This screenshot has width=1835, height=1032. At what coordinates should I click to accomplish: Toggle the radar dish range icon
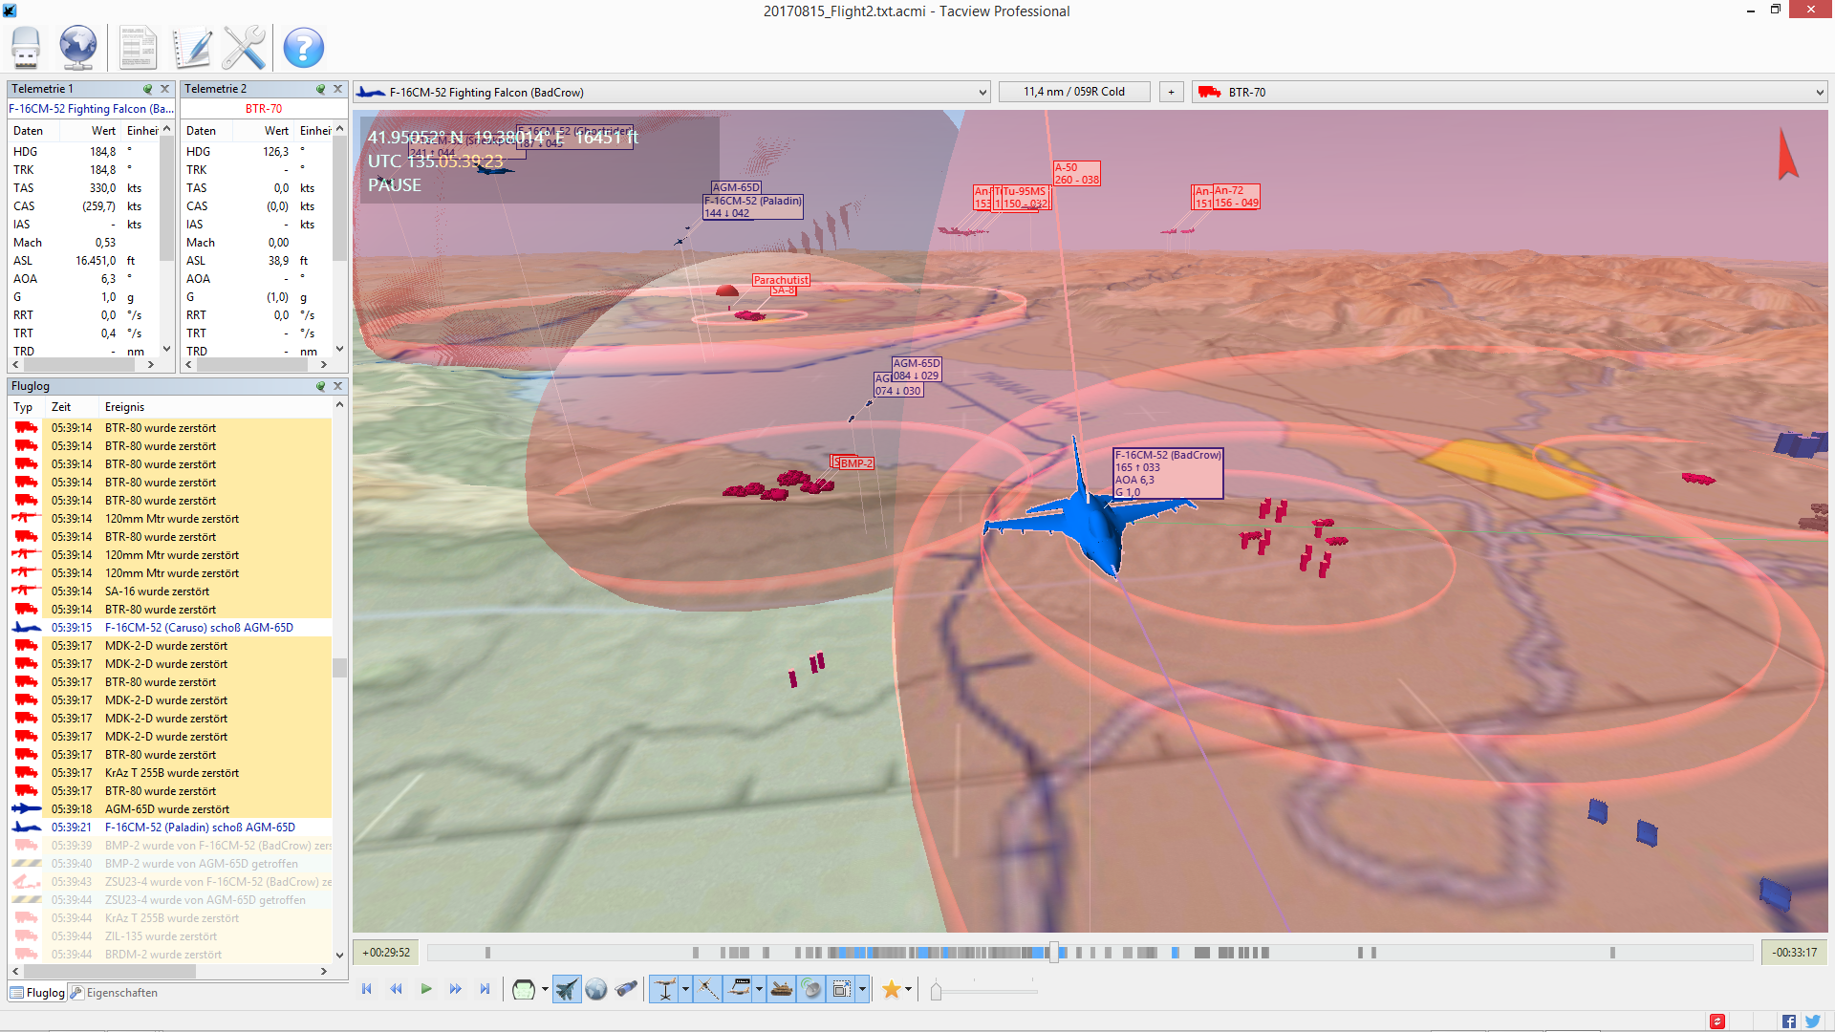(810, 990)
